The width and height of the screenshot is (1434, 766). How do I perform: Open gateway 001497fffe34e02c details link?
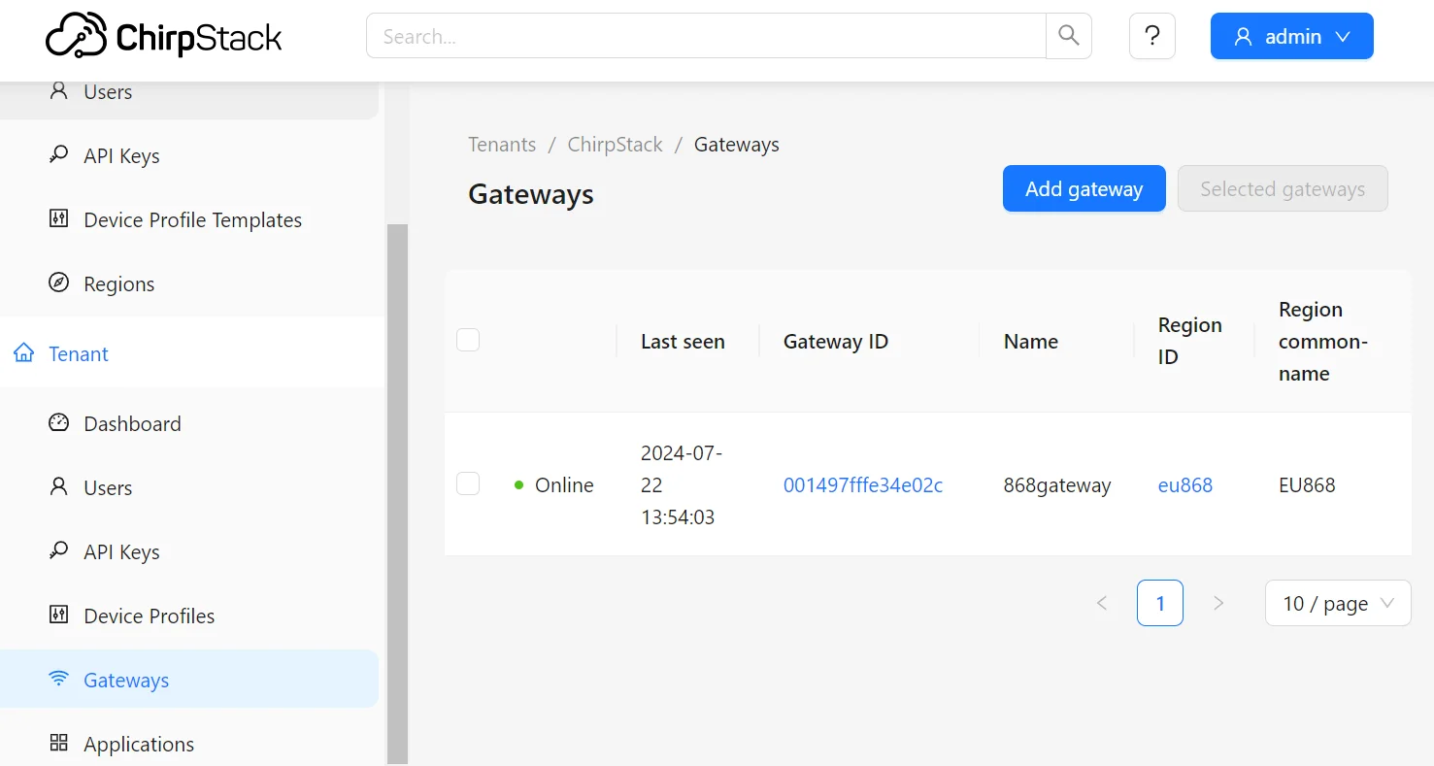coord(863,484)
